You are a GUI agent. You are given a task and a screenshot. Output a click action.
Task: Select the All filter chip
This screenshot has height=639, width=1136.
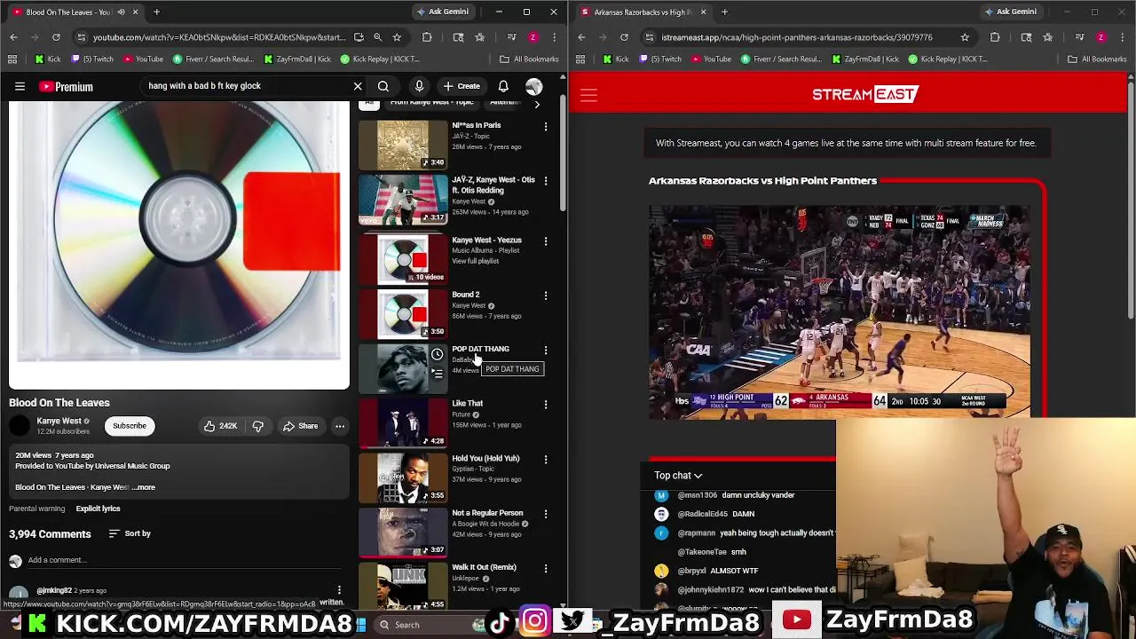369,103
